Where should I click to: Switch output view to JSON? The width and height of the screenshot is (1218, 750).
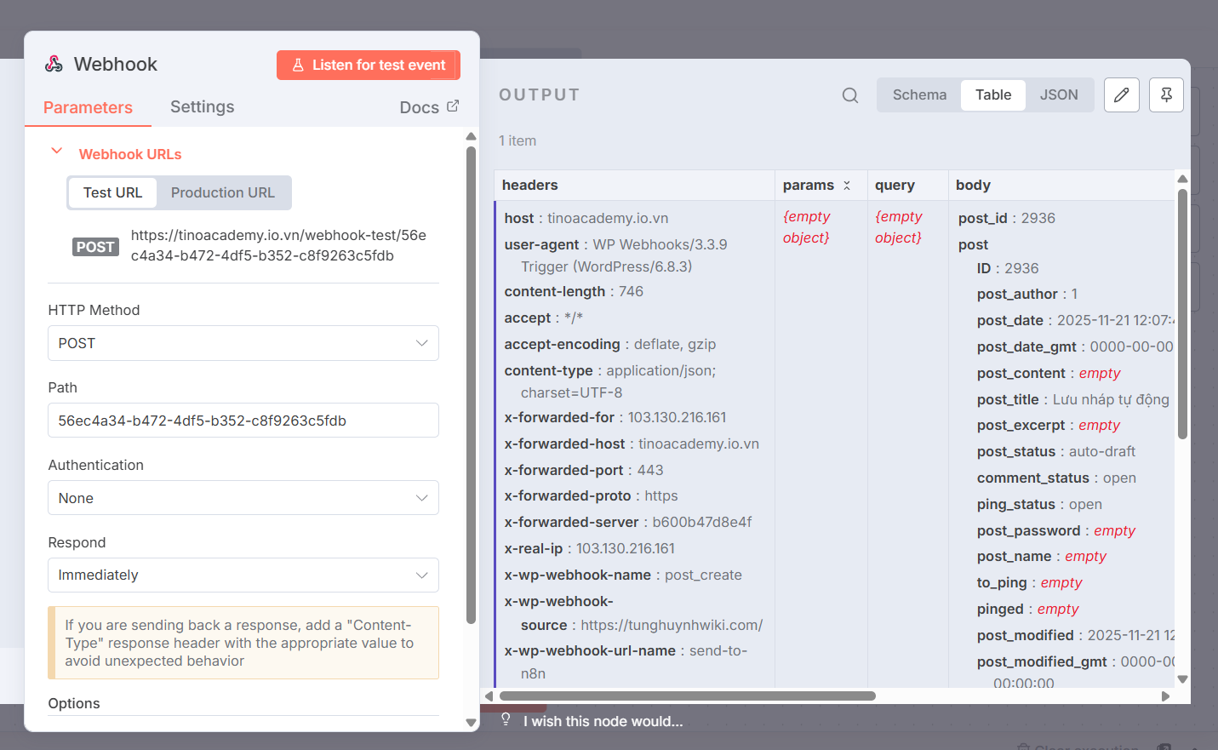1058,95
